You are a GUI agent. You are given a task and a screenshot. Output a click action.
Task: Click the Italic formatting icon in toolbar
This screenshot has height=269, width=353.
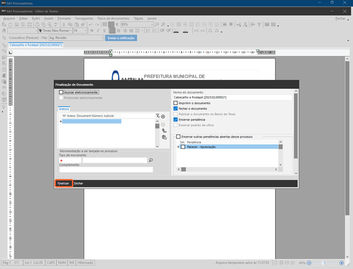tap(98, 31)
